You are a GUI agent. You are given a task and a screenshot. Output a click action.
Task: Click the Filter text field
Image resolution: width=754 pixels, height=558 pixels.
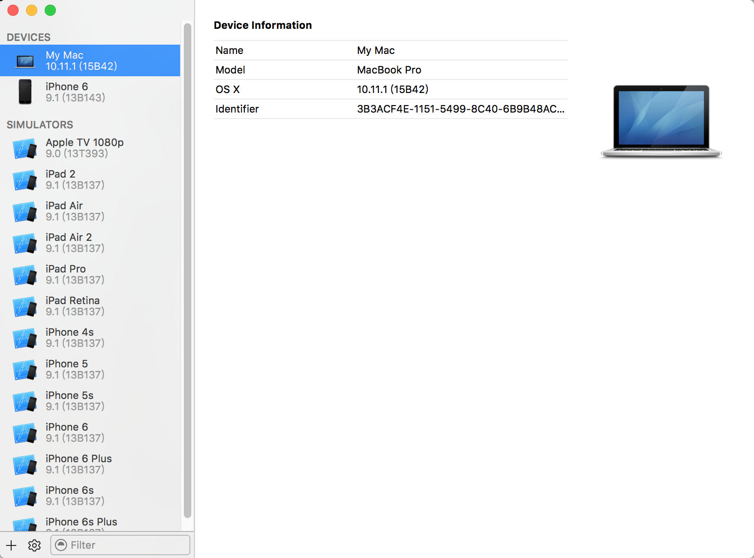[120, 545]
